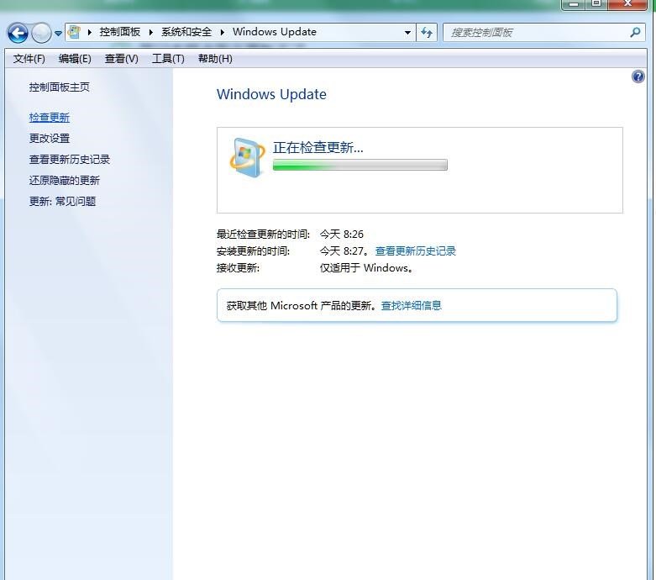Open the 文件(F) menu
656x580 pixels.
(29, 59)
